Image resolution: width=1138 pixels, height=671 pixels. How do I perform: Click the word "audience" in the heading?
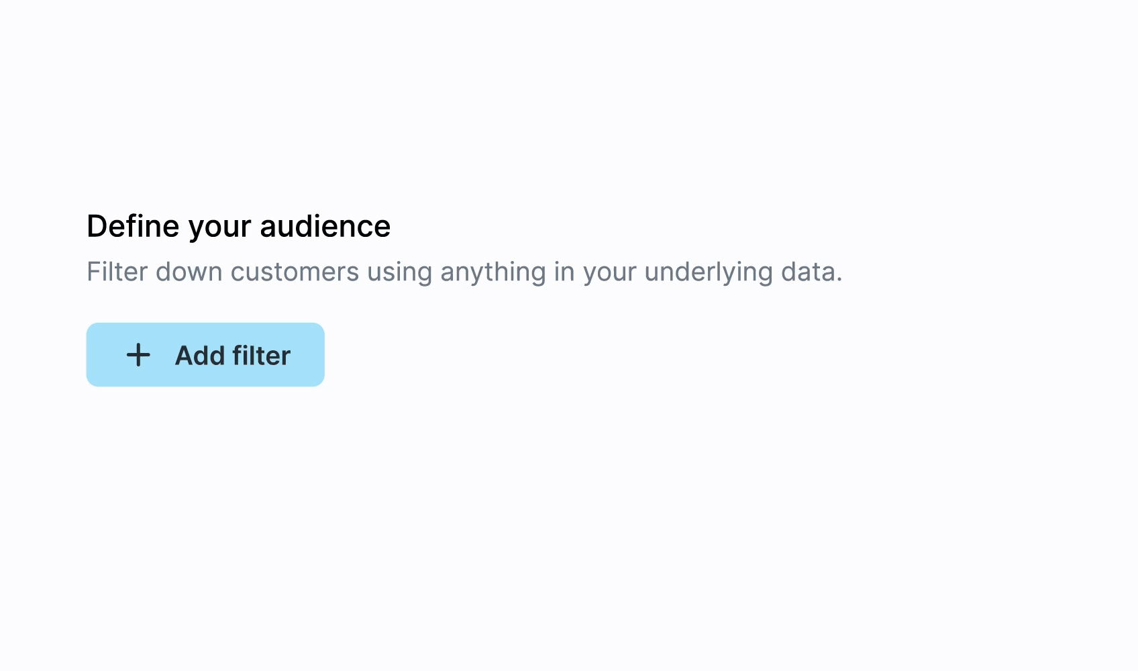(x=325, y=226)
